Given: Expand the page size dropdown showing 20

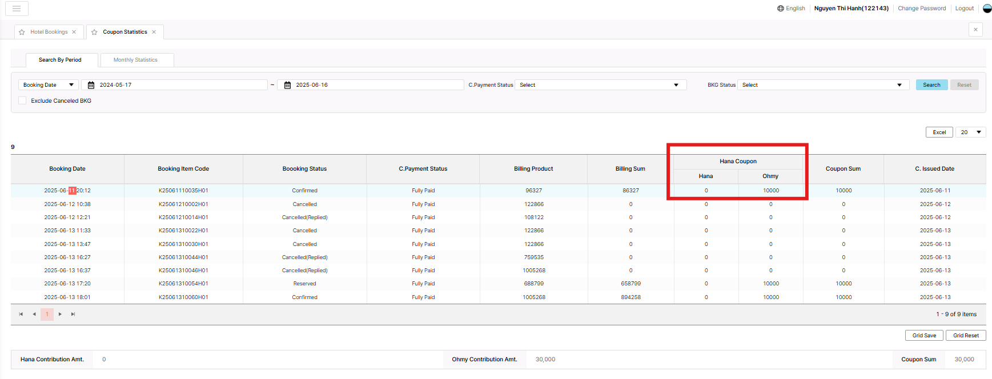Looking at the screenshot, I should click(x=970, y=132).
